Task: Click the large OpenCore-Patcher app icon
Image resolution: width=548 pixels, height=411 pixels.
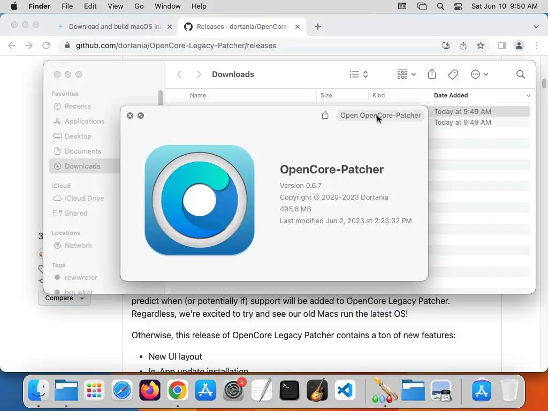Action: (200, 200)
